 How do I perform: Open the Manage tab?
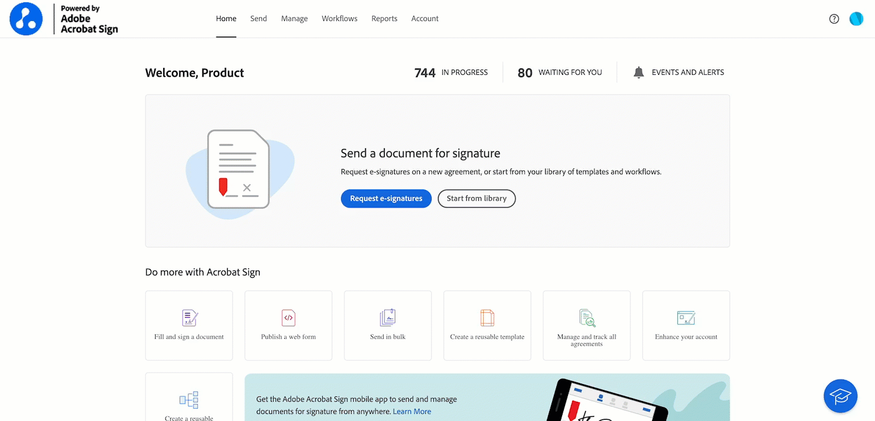pos(294,19)
